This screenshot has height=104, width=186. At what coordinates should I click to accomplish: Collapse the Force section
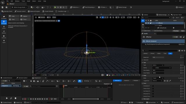142,83
